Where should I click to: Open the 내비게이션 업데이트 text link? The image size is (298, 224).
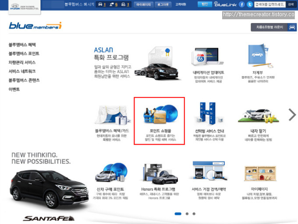(x=208, y=73)
